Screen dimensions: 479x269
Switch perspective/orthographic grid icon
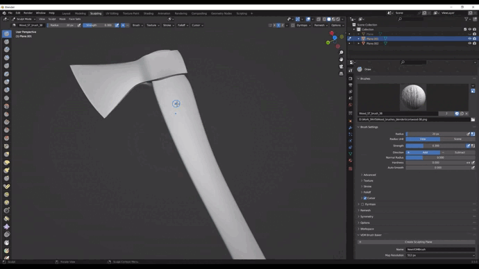[x=342, y=73]
